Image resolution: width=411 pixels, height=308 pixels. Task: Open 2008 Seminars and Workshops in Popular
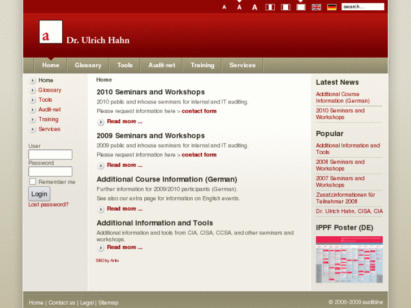(x=340, y=165)
